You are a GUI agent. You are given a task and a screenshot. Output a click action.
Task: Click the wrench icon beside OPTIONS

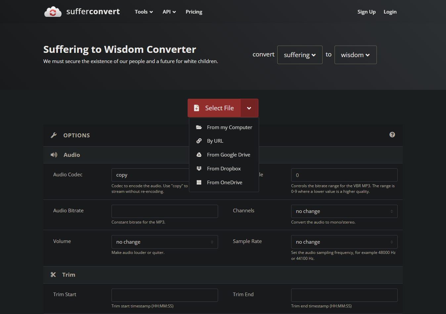54,135
